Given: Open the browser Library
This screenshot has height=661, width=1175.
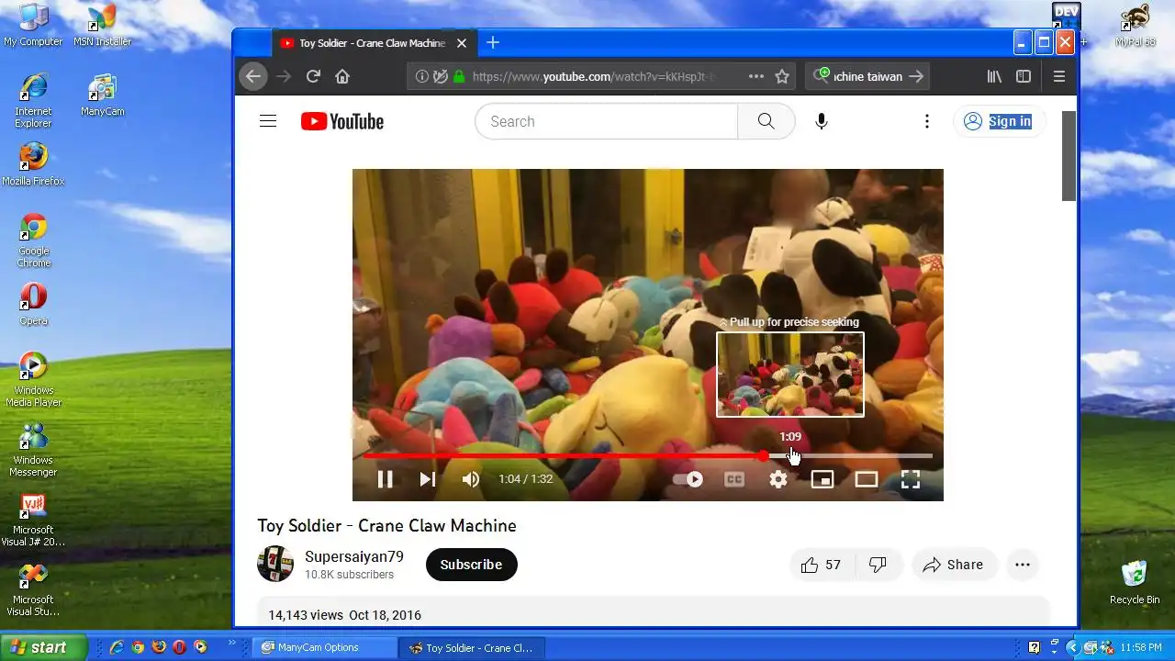Looking at the screenshot, I should point(994,76).
